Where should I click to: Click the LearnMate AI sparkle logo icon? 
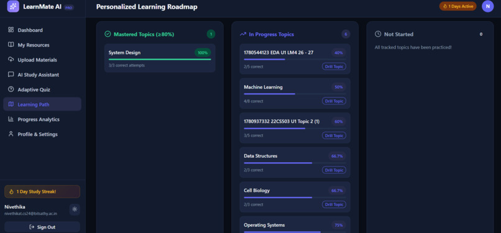pyautogui.click(x=13, y=6)
